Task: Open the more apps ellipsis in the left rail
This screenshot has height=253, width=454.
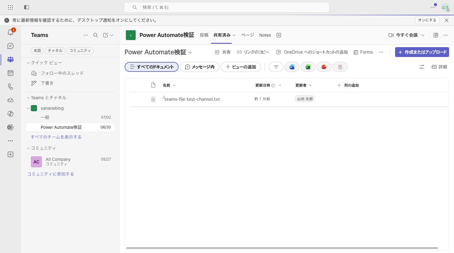Action: 10,141
